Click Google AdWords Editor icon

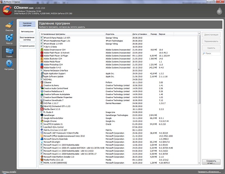pyautogui.click(x=42, y=118)
